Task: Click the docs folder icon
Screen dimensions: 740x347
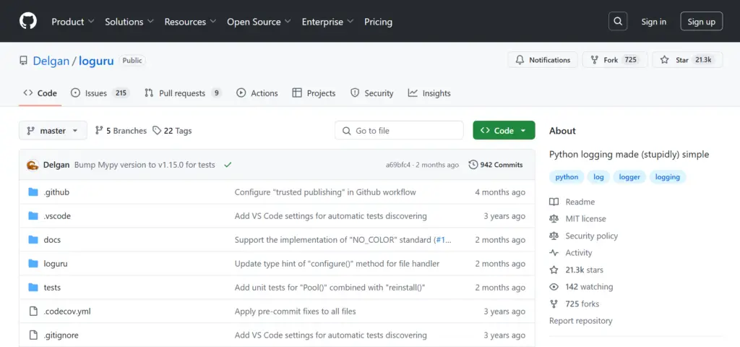Action: tap(33, 239)
